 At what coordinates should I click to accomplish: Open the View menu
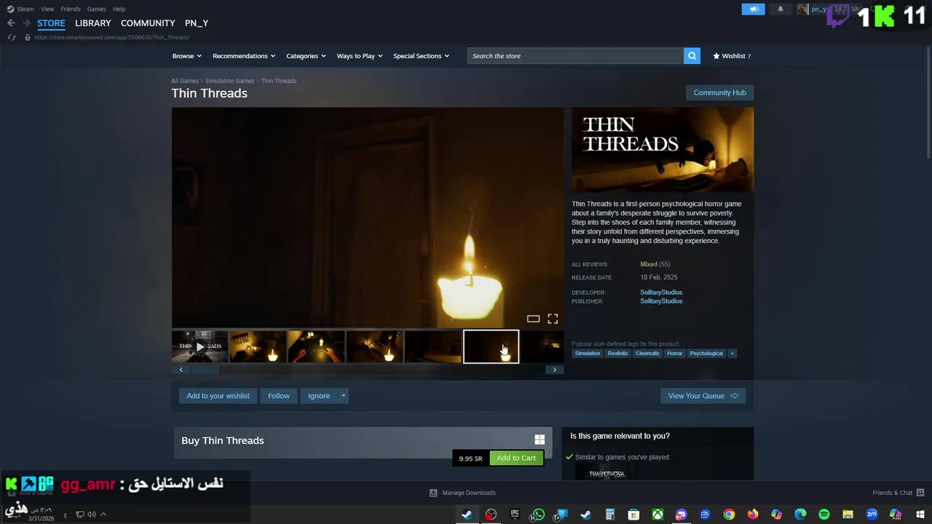point(47,9)
